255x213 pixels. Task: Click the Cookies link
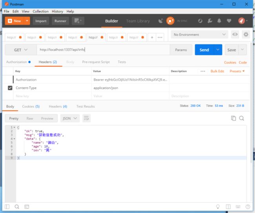(230, 62)
